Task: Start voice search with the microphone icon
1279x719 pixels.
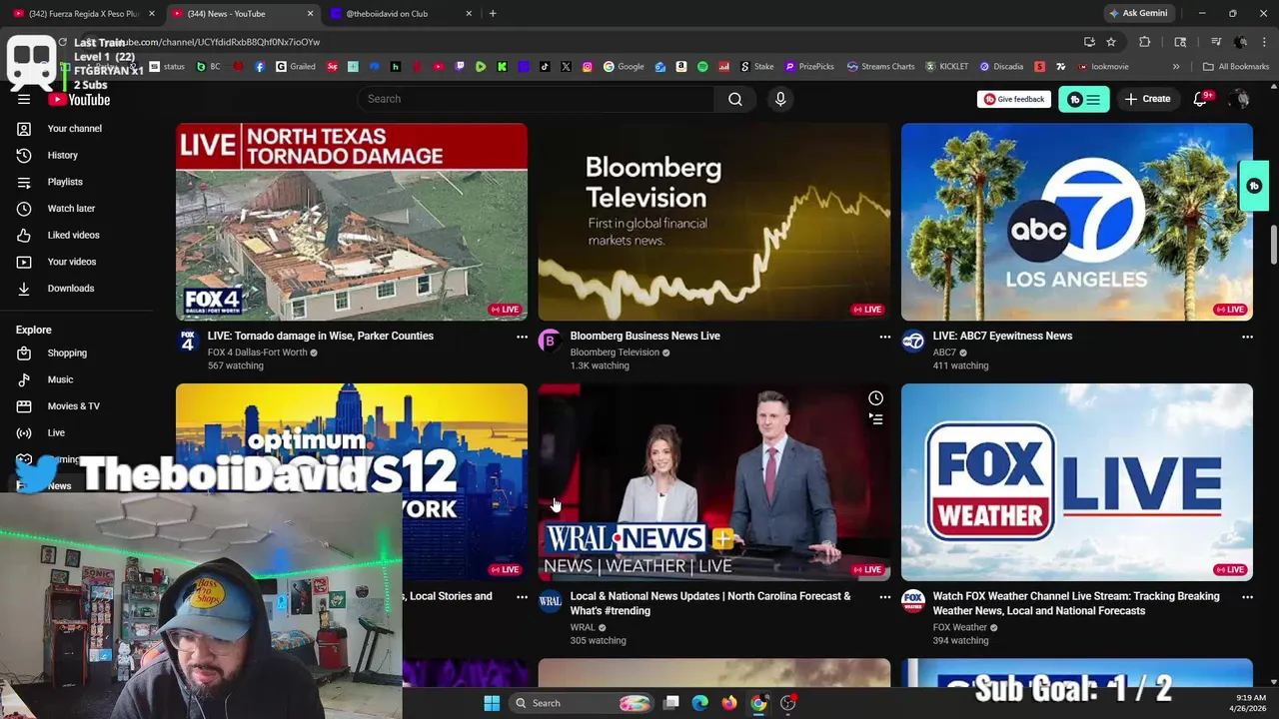Action: click(x=780, y=99)
